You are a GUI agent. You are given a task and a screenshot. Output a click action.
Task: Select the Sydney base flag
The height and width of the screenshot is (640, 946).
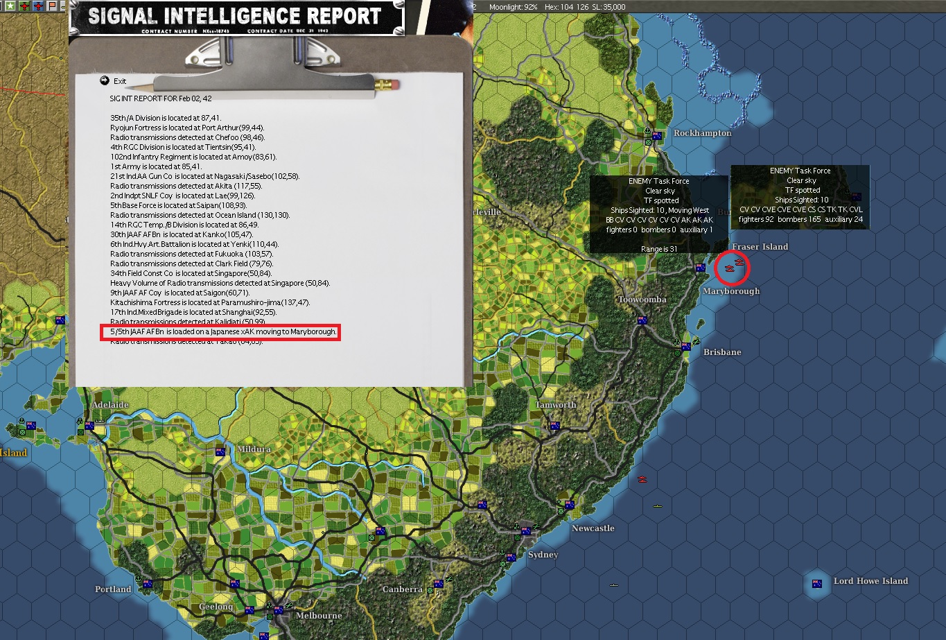pyautogui.click(x=526, y=532)
